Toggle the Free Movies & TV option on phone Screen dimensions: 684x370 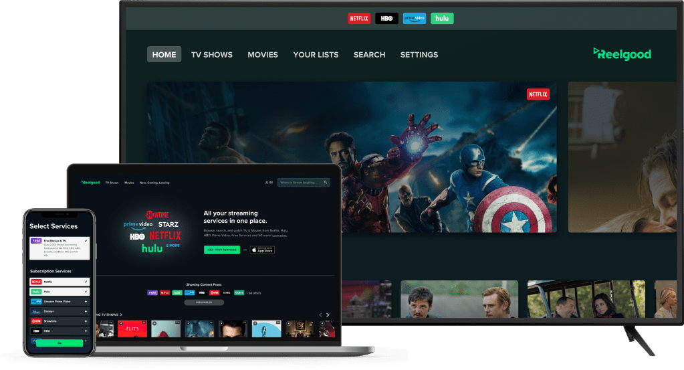(60, 248)
